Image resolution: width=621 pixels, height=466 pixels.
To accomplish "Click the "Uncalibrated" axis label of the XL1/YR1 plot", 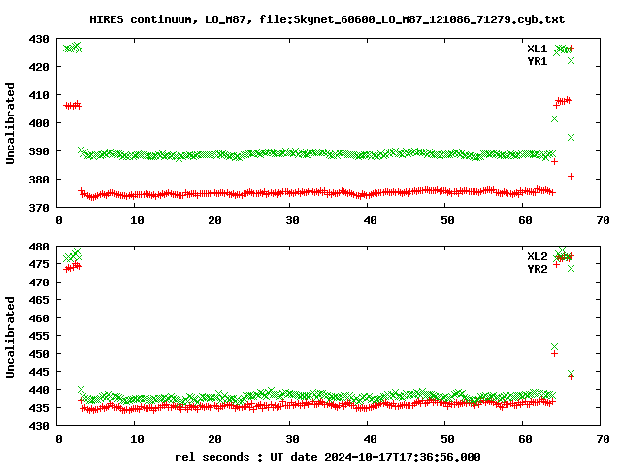I will [x=10, y=123].
